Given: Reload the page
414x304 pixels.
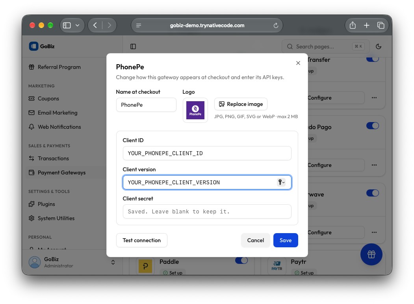Looking at the screenshot, I should click(x=276, y=25).
